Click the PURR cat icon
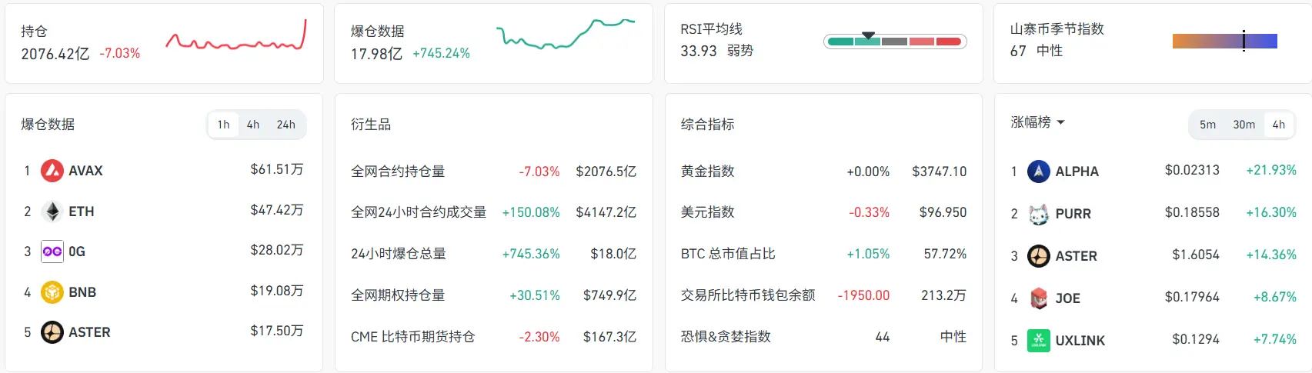1312x373 pixels. point(1039,214)
